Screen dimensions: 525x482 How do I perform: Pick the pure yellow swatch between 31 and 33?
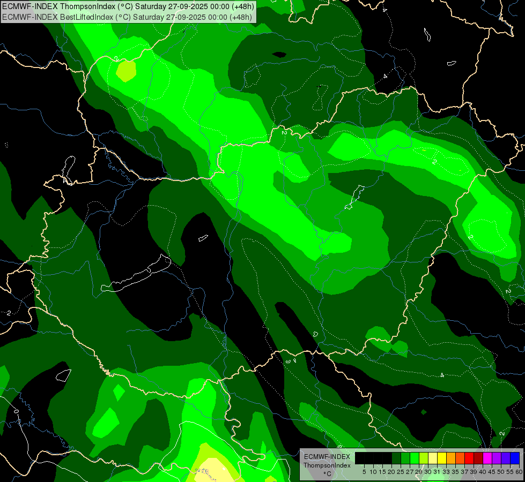coord(442,458)
